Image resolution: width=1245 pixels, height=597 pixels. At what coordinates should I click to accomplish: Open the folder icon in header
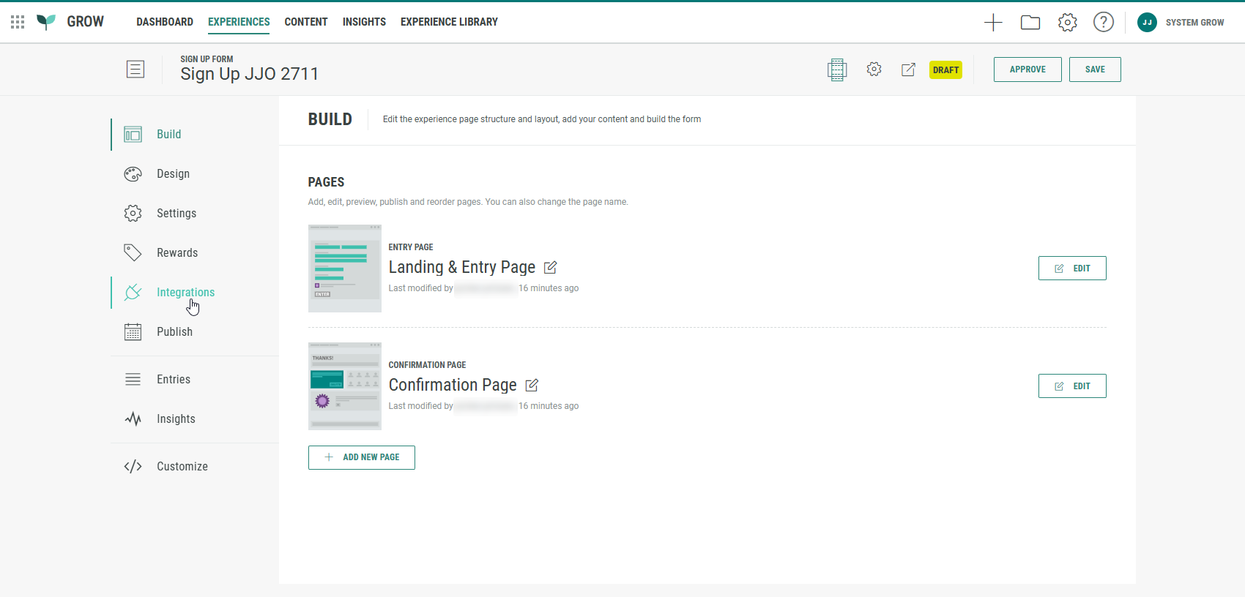coord(1030,23)
